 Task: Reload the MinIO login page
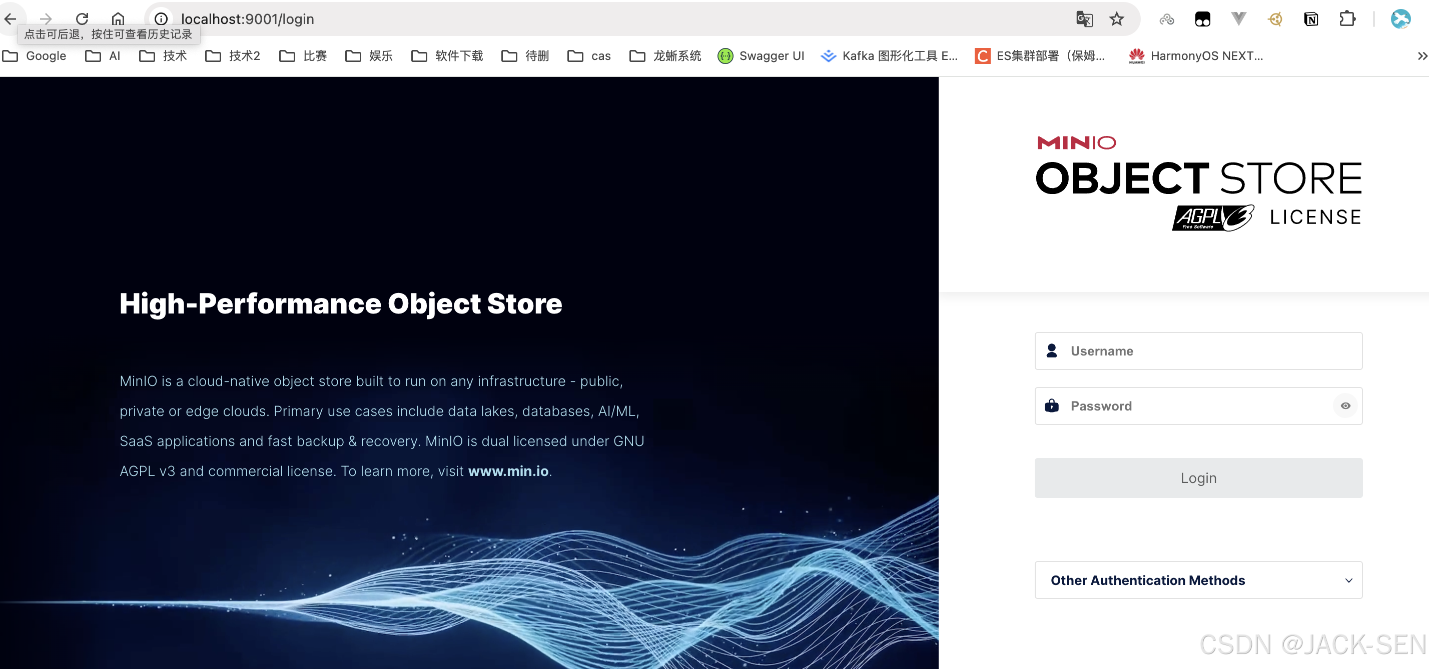tap(82, 19)
